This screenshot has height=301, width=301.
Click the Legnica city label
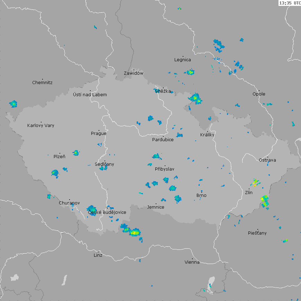[x=183, y=60]
